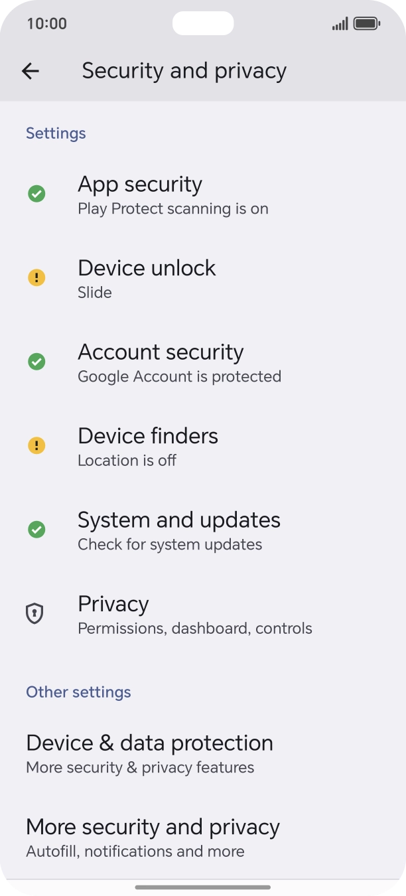Open Privacy permissions and dashboard controls

pyautogui.click(x=195, y=613)
